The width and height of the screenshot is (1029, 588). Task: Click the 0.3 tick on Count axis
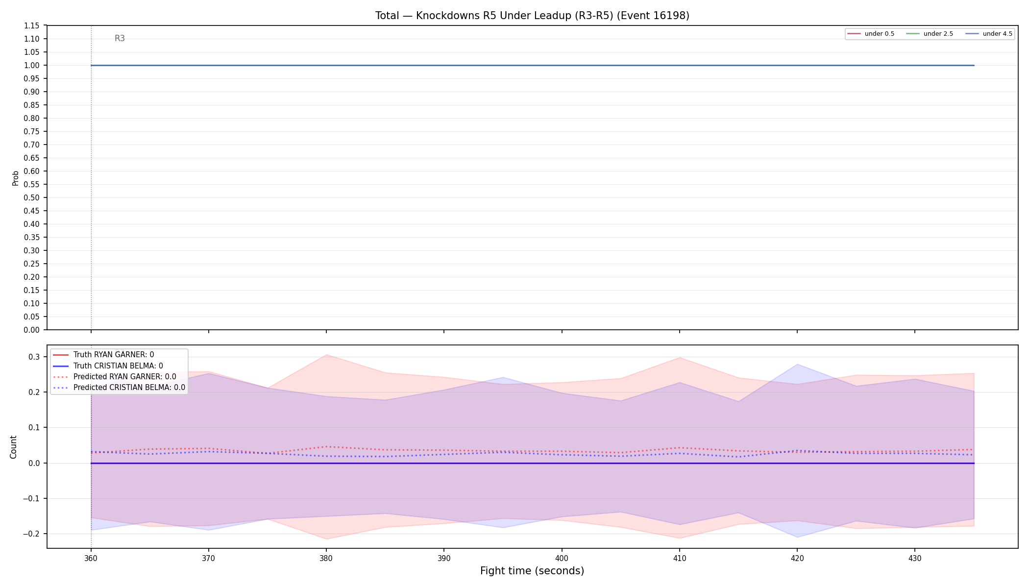pos(34,357)
